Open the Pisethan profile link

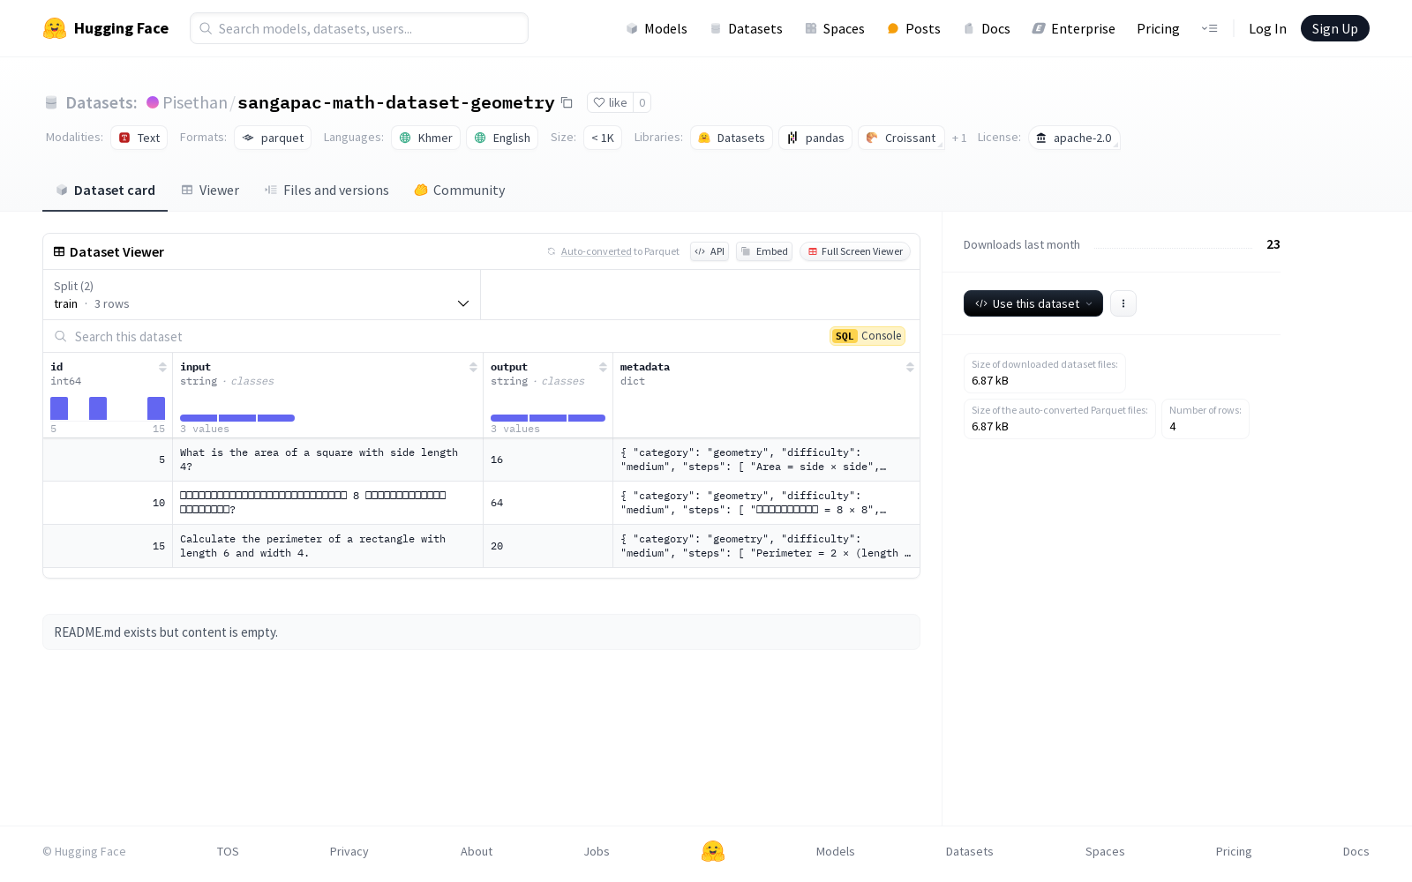[195, 102]
